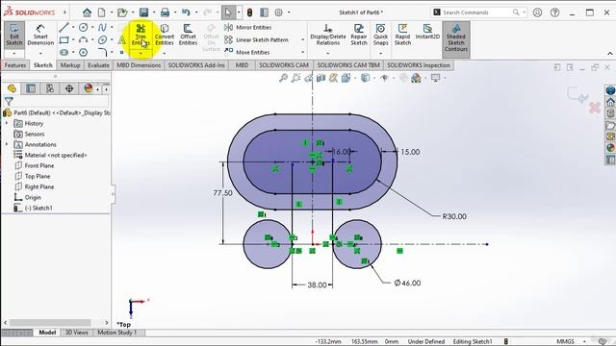Open the Rectangle tool dropdown arrow
Image resolution: width=616 pixels, height=346 pixels.
click(x=73, y=39)
